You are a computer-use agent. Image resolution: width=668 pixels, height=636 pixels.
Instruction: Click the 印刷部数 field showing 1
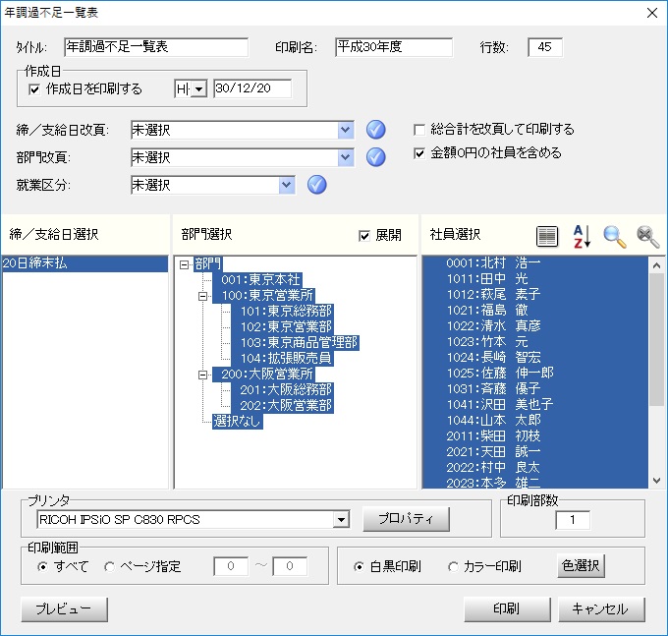coord(573,520)
